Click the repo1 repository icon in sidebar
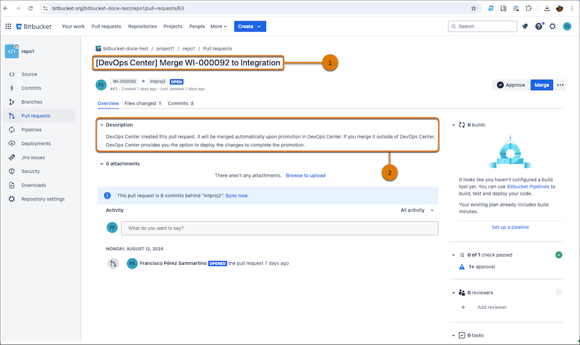The image size is (580, 345). [x=12, y=52]
